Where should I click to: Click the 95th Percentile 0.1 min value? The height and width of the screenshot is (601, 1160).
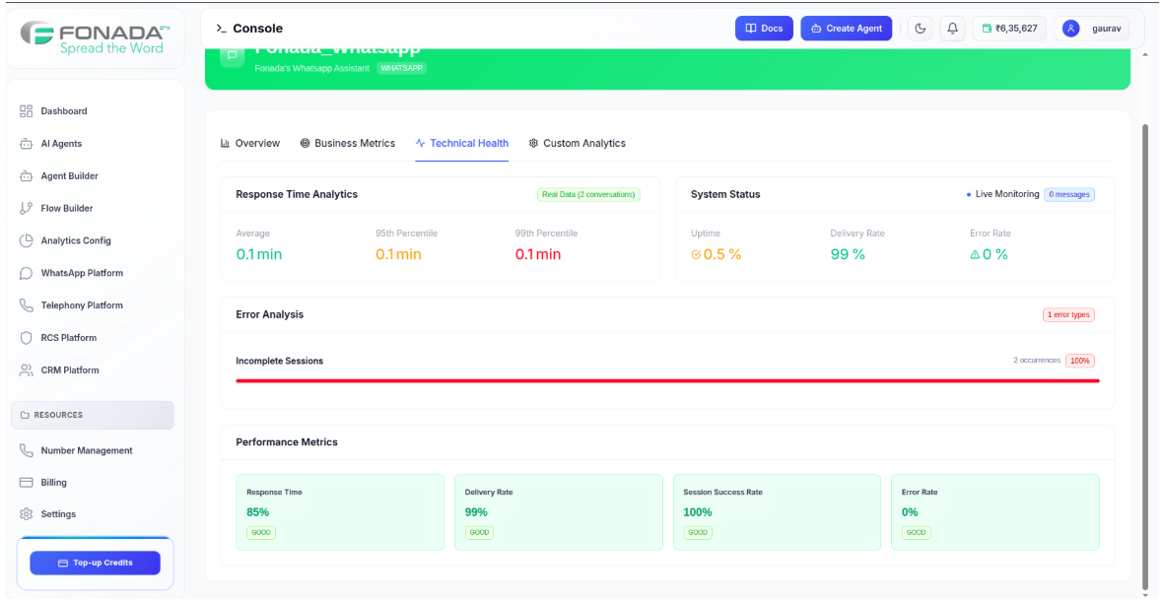point(398,254)
